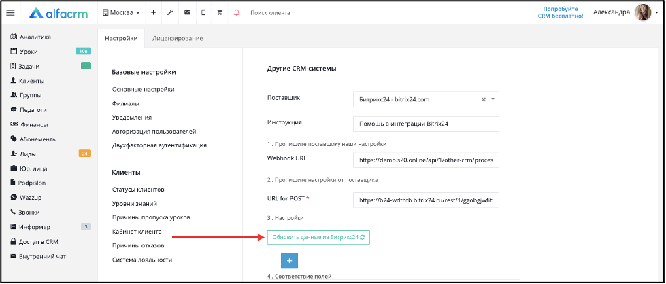The width and height of the screenshot is (666, 284).
Task: Click the Webhook URL field
Action: pos(426,160)
